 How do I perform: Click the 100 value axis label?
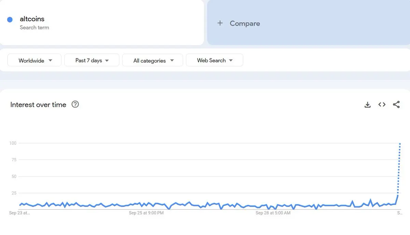point(13,143)
